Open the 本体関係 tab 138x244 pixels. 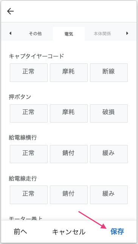click(x=102, y=34)
